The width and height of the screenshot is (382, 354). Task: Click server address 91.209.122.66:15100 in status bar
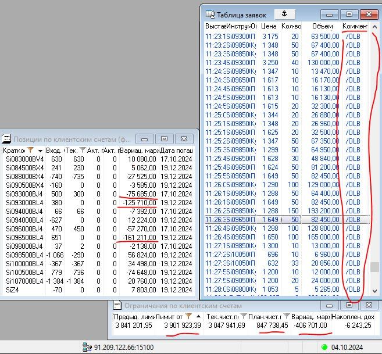tap(124, 347)
